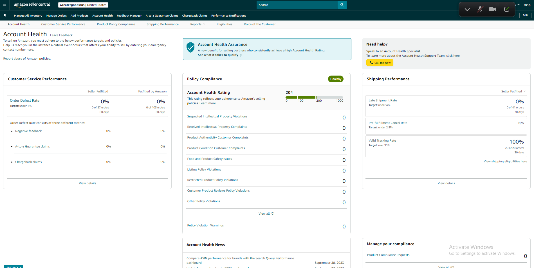This screenshot has width=534, height=268.
Task: Click the Account Health Rating value 204
Action: point(289,93)
